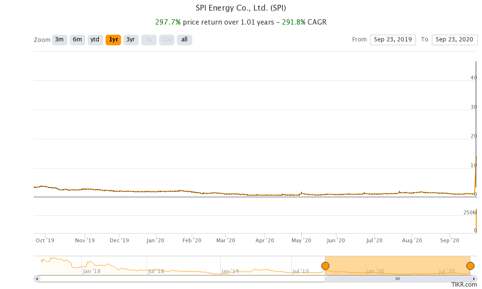The height and width of the screenshot is (289, 482).
Task: Click the From label next to the start date
Action: coord(360,39)
